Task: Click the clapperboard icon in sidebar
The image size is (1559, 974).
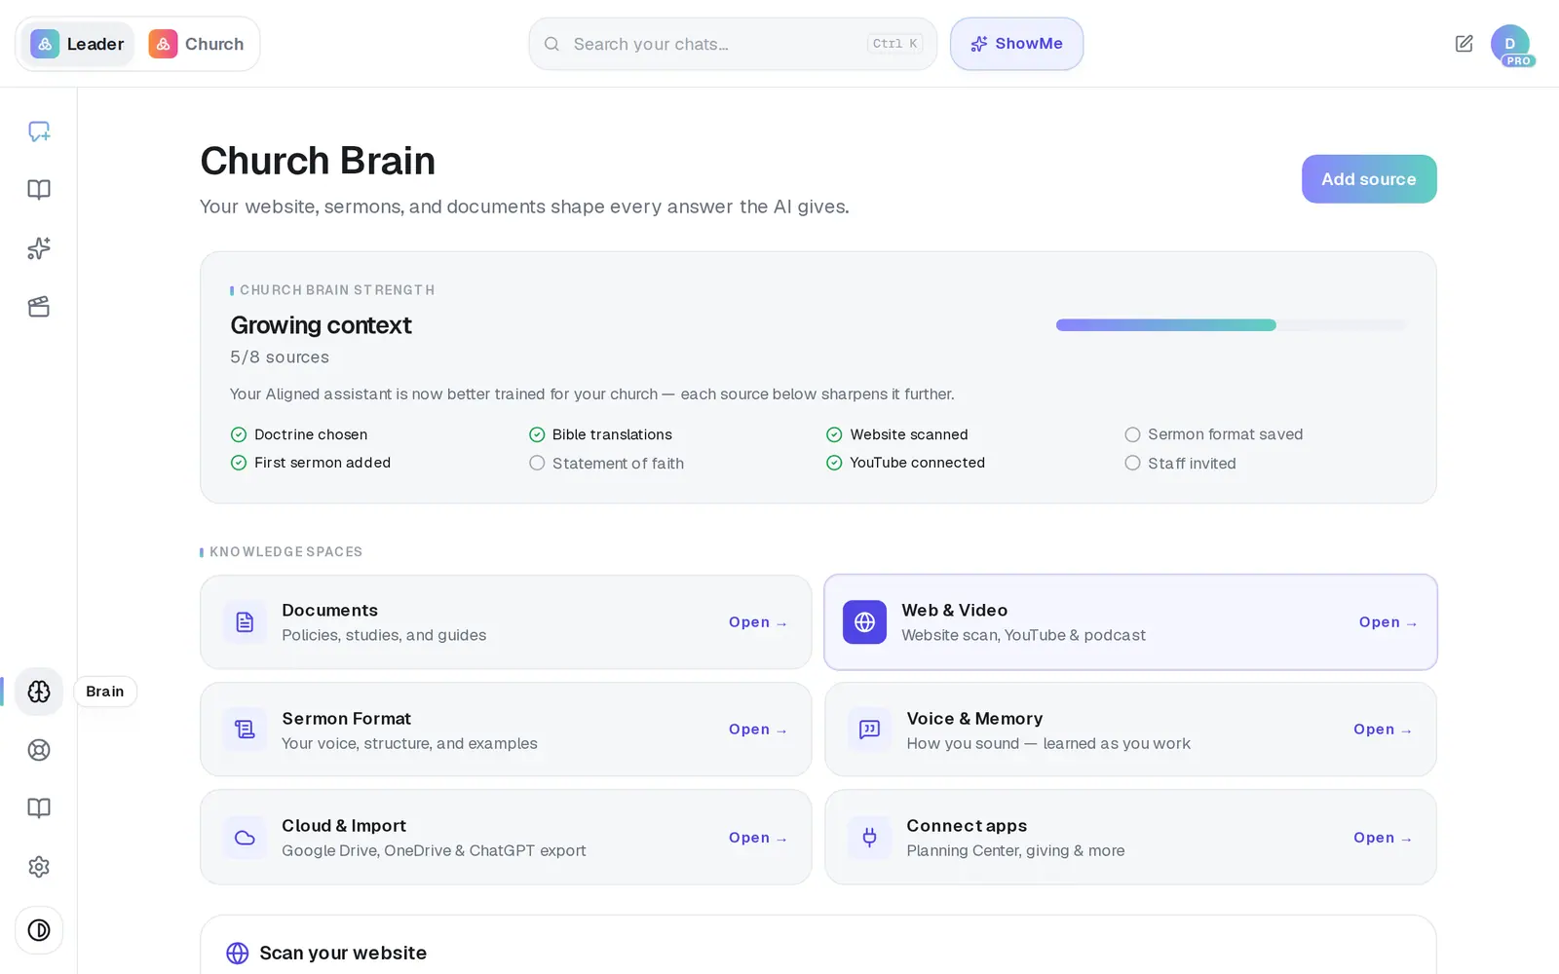Action: (39, 307)
